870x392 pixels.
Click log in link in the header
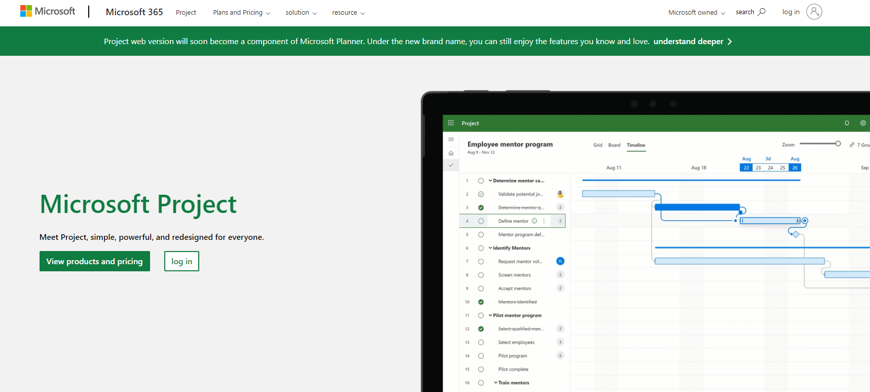pyautogui.click(x=791, y=12)
